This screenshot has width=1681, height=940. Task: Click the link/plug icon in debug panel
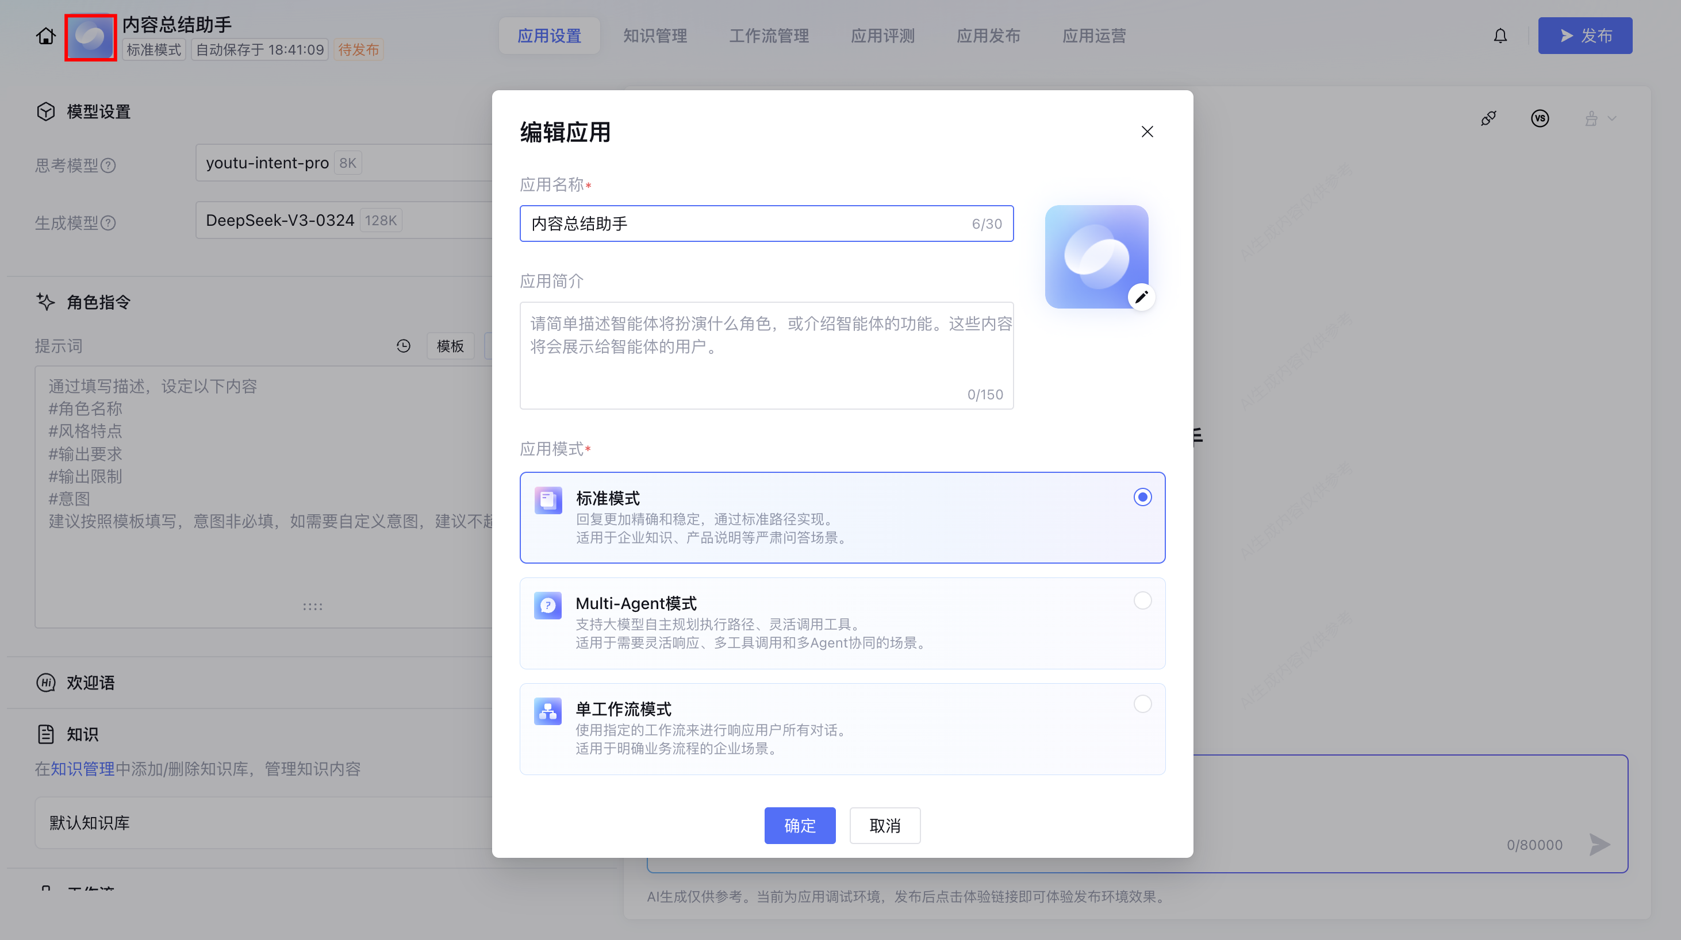pyautogui.click(x=1488, y=118)
